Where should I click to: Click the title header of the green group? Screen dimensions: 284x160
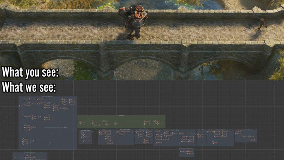pos(121,116)
